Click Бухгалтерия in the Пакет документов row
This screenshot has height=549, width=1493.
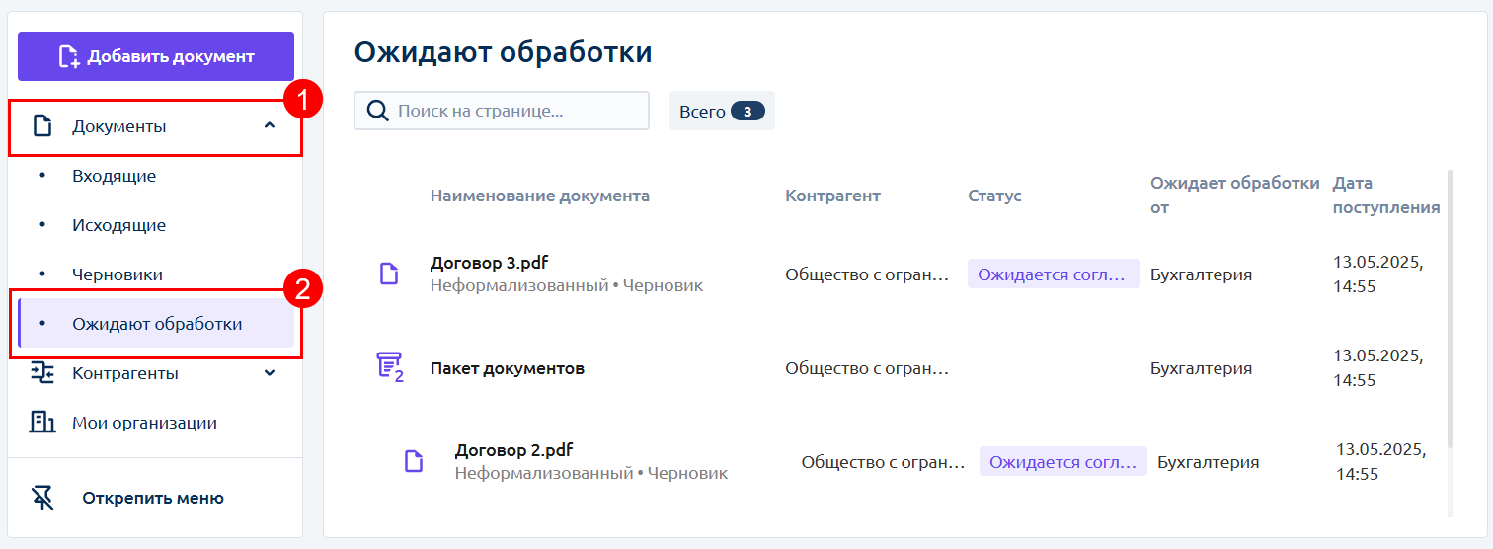click(1201, 368)
